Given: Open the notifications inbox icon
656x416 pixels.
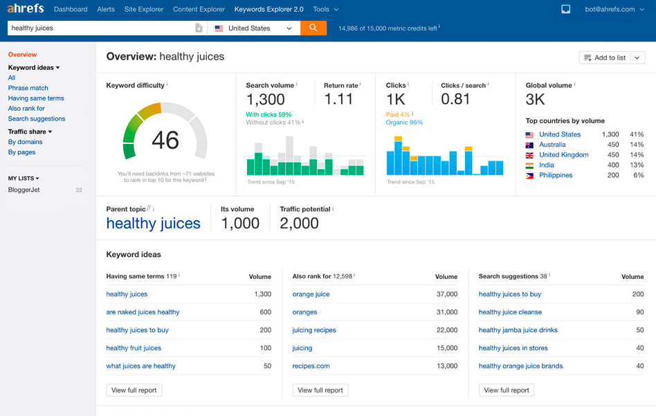Looking at the screenshot, I should [x=565, y=10].
